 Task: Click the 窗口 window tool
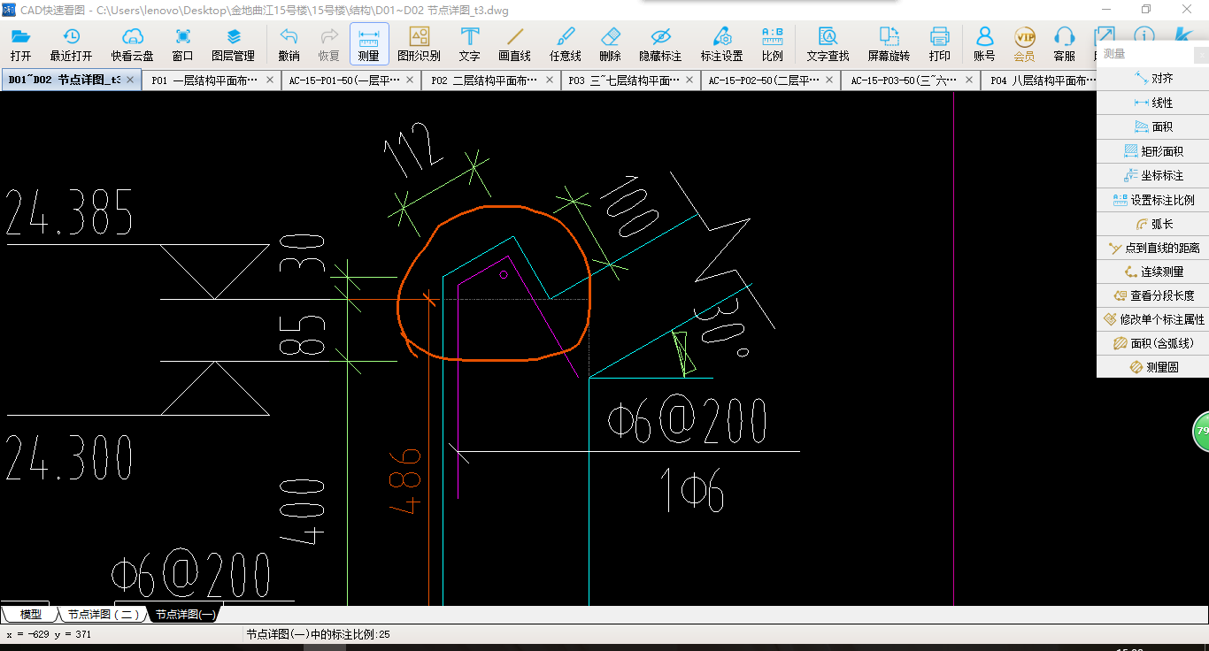183,43
